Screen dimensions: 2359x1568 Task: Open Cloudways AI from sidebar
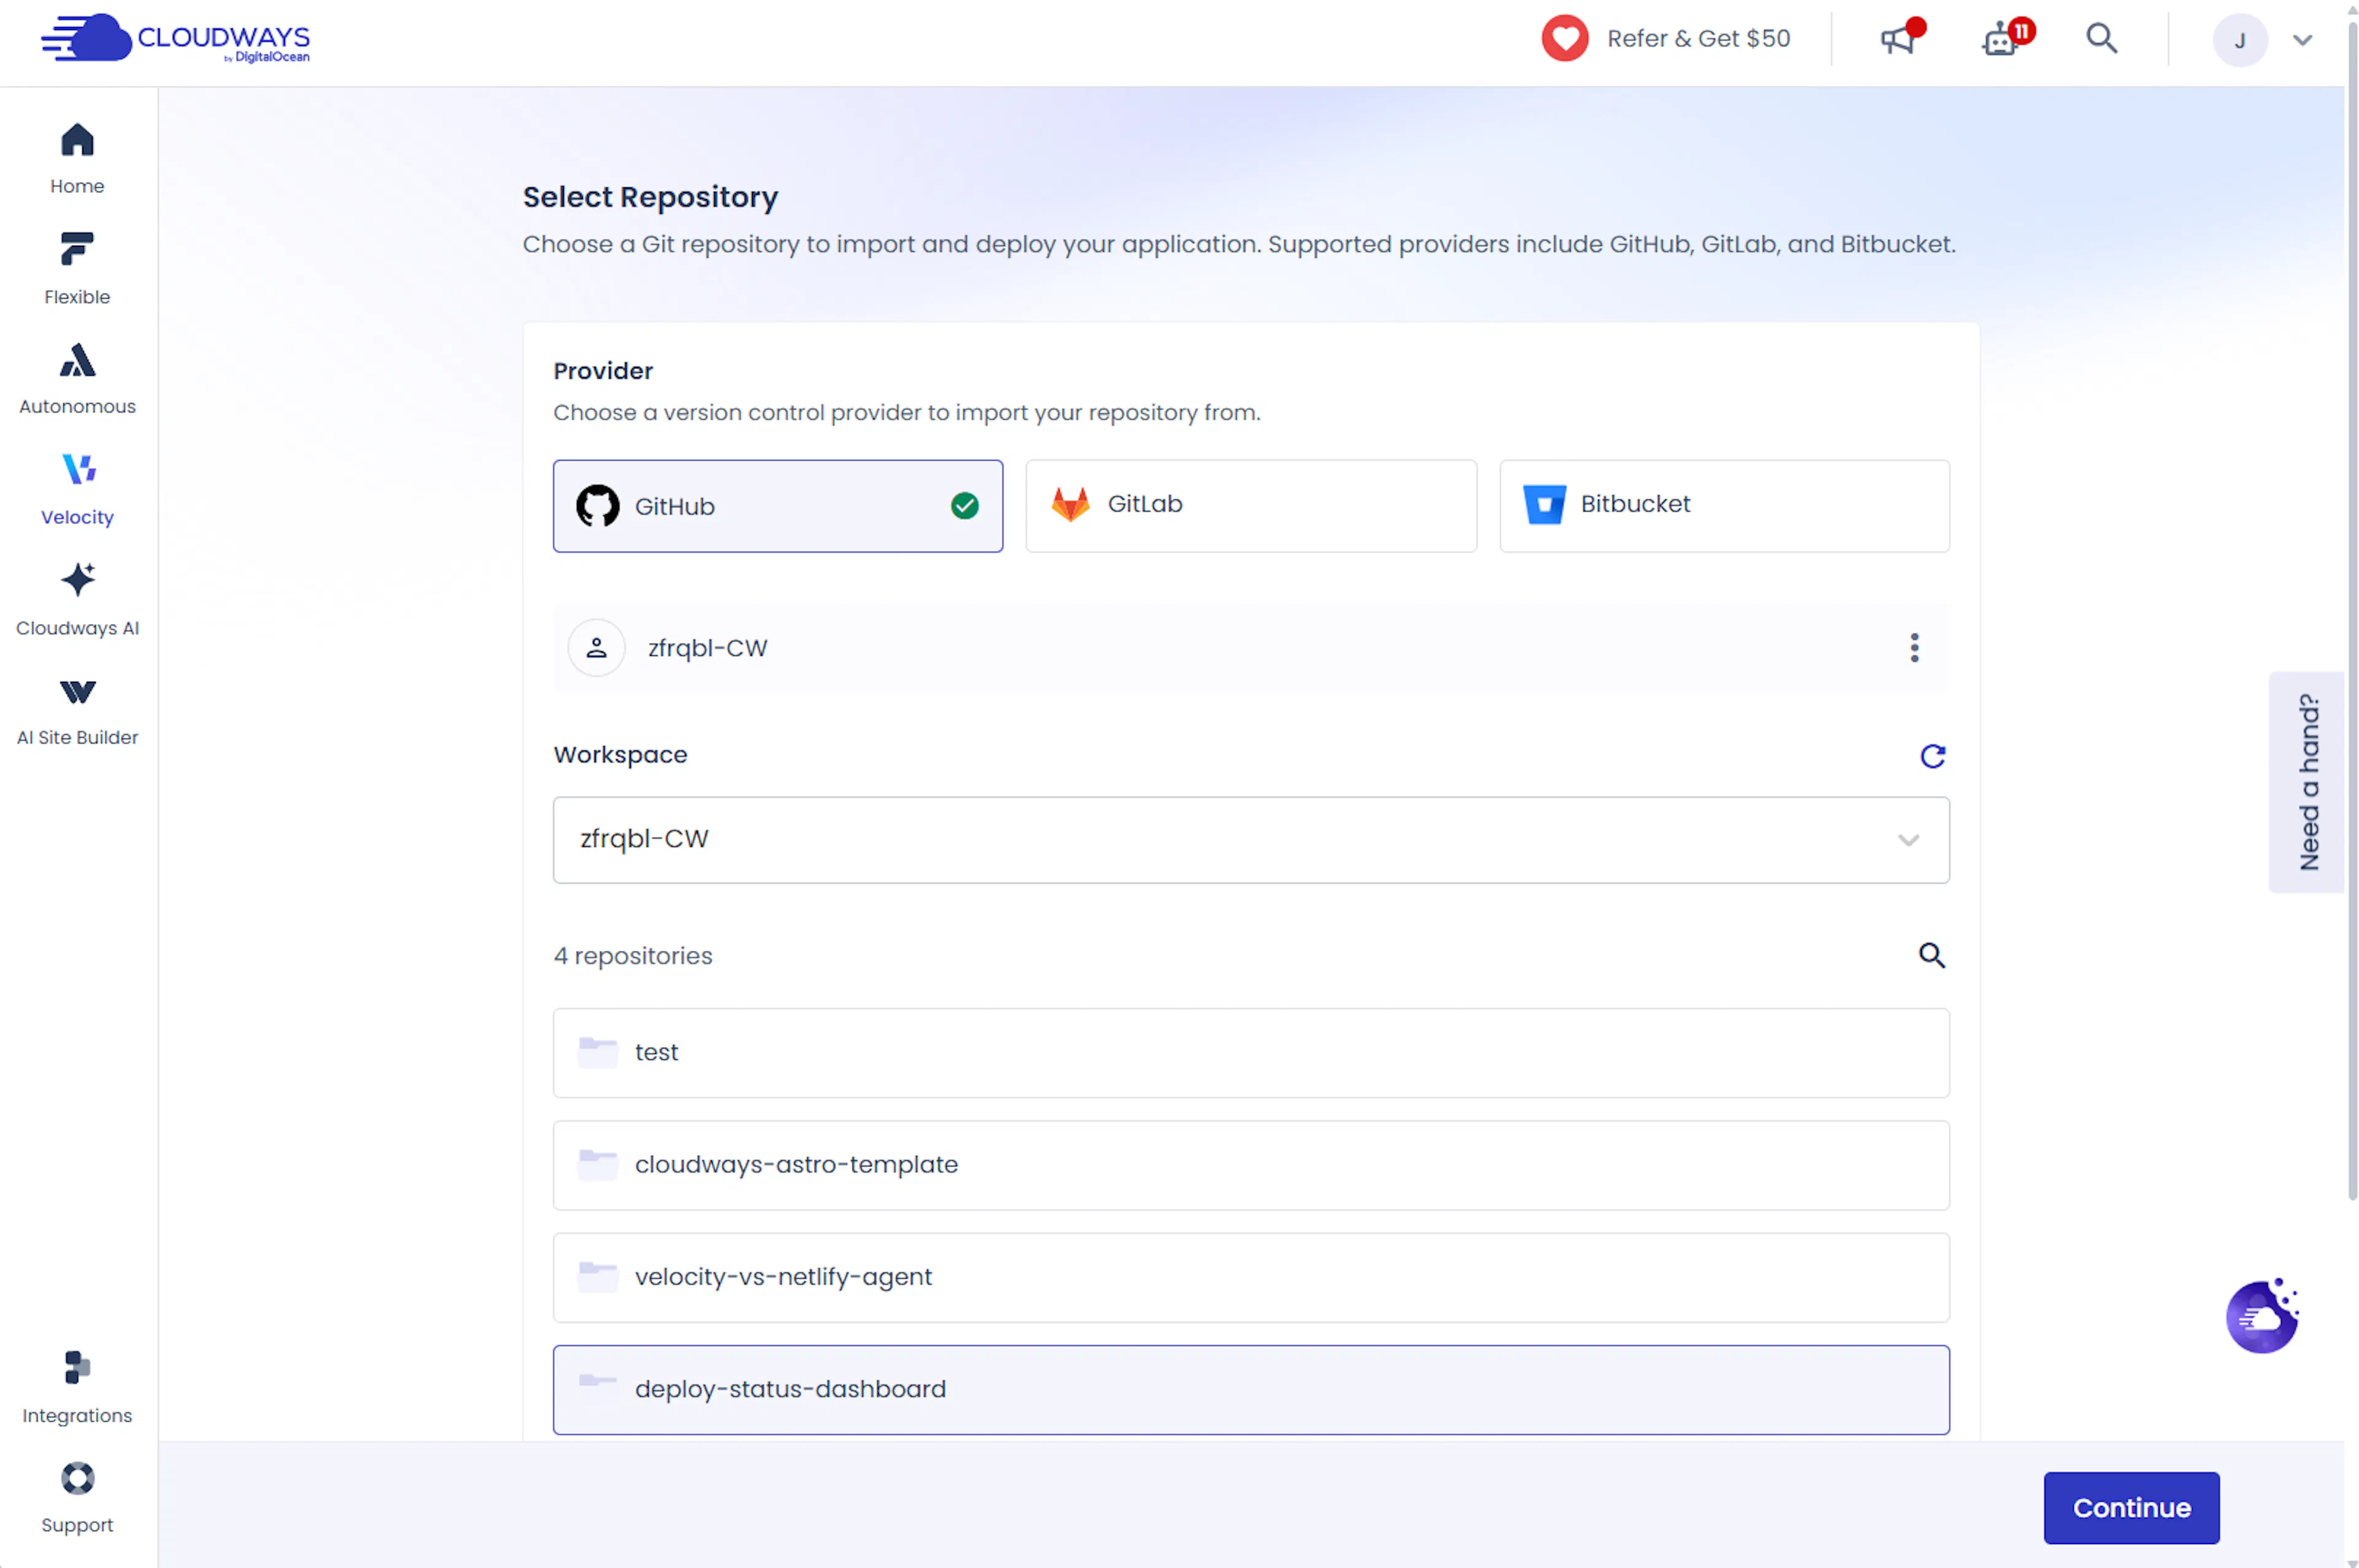[x=77, y=599]
